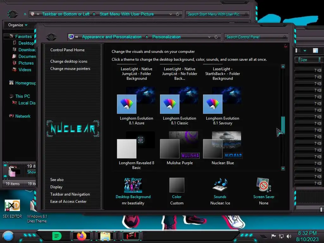Image resolution: width=324 pixels, height=243 pixels.
Task: Open volume speaker tray icon
Action: 289,236
